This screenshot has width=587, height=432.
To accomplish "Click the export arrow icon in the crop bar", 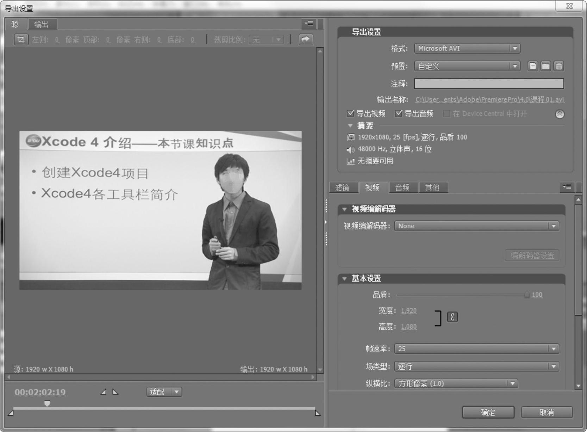I will (x=306, y=39).
